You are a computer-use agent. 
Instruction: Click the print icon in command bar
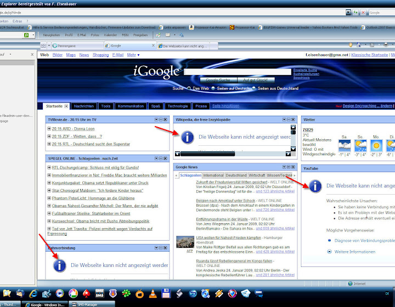pos(386,45)
